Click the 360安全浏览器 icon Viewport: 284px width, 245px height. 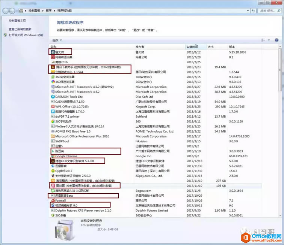point(53,77)
